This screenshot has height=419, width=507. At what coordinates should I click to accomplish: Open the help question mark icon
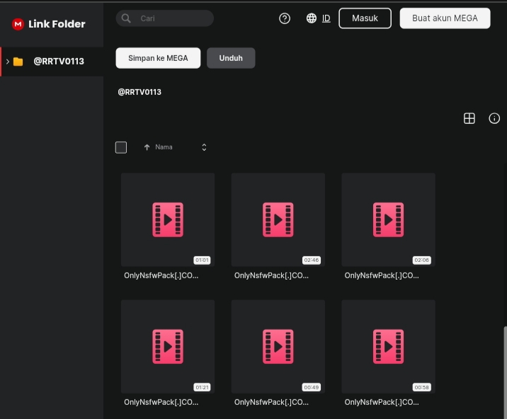click(x=285, y=18)
